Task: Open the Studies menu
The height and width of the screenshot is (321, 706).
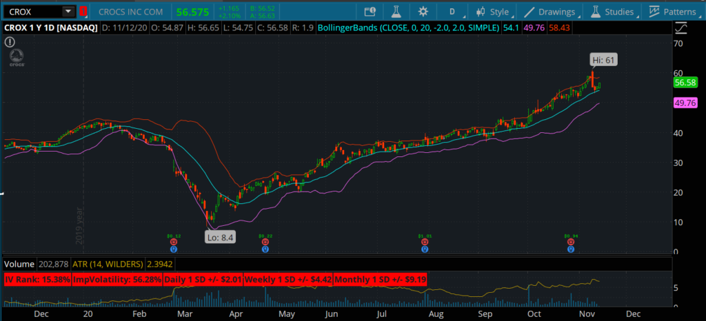Action: pos(613,12)
